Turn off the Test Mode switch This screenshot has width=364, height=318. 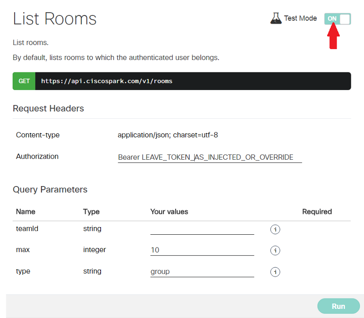point(338,19)
